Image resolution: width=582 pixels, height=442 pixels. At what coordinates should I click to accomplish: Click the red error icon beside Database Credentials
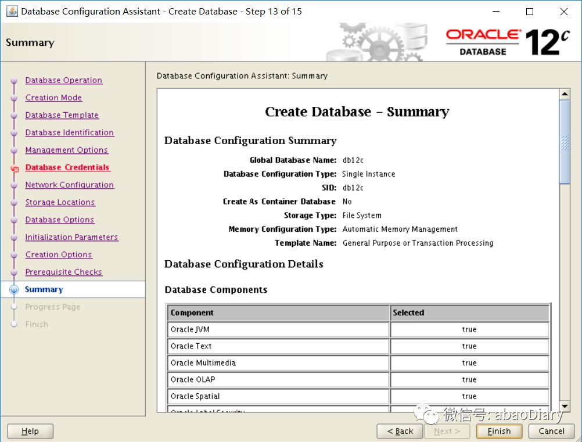point(16,168)
